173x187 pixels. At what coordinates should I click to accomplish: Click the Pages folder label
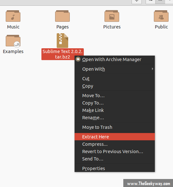tap(62, 27)
